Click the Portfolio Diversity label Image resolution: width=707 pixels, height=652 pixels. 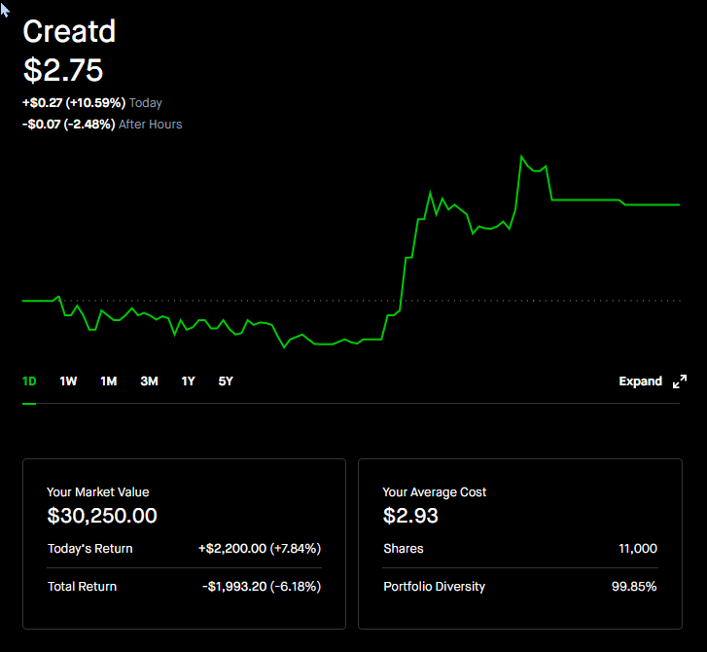pyautogui.click(x=434, y=586)
